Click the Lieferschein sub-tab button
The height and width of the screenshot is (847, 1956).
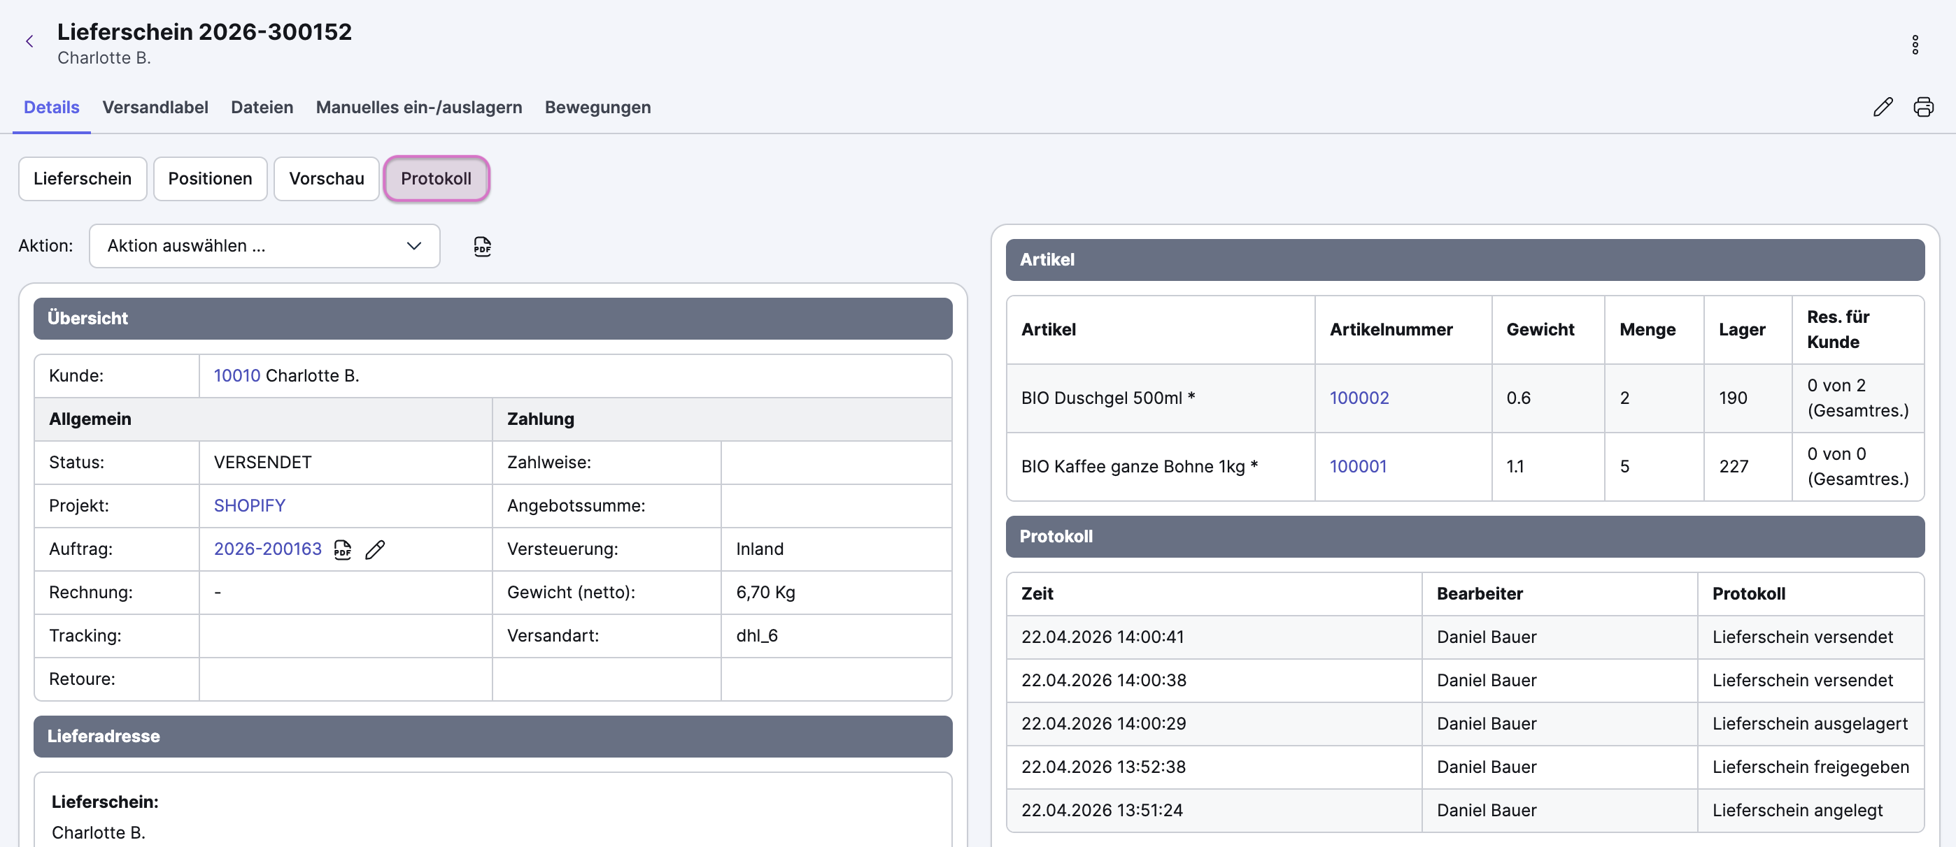[x=82, y=179]
